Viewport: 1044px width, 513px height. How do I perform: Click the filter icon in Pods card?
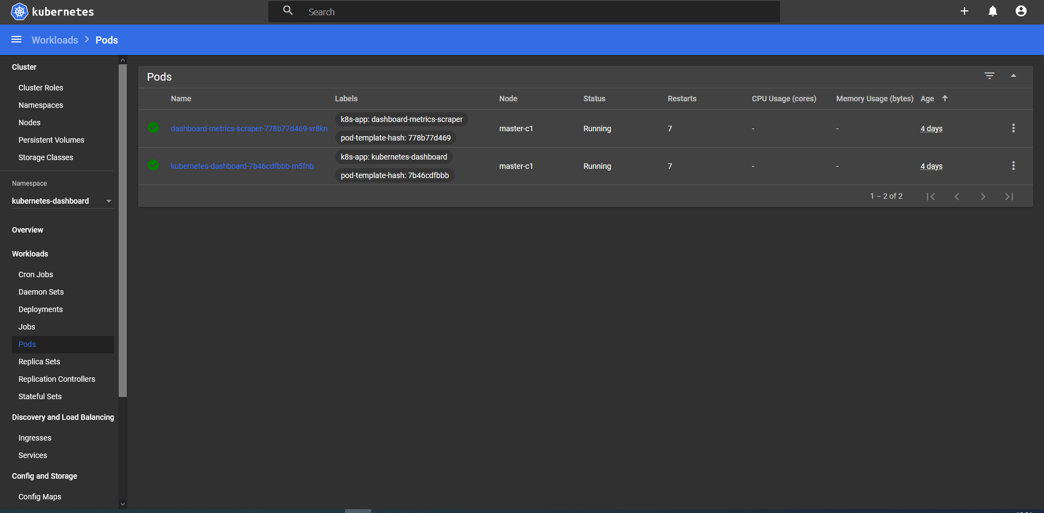989,76
